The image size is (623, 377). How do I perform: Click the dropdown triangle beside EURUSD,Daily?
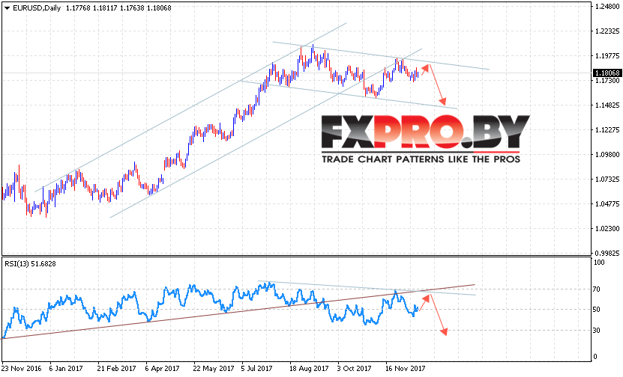(x=7, y=8)
